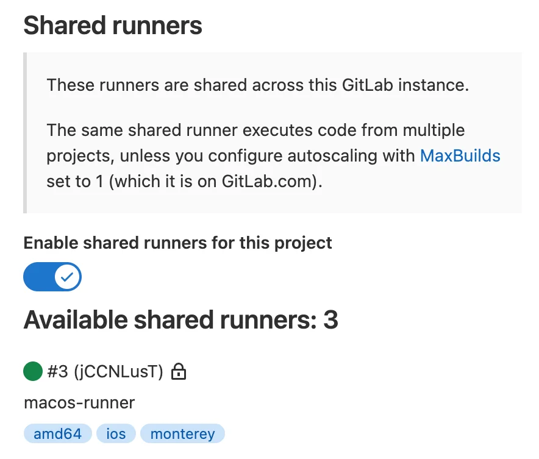Click the Available shared runners: 3 heading

181,319
